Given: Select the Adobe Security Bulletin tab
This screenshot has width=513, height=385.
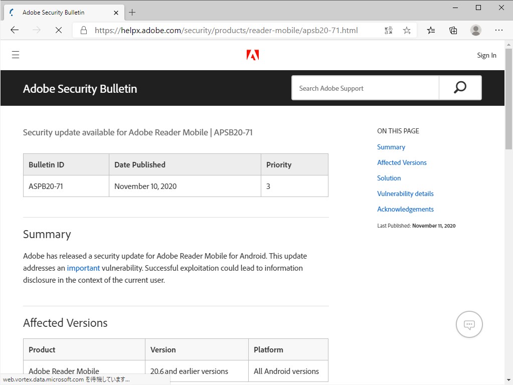Looking at the screenshot, I should point(54,12).
